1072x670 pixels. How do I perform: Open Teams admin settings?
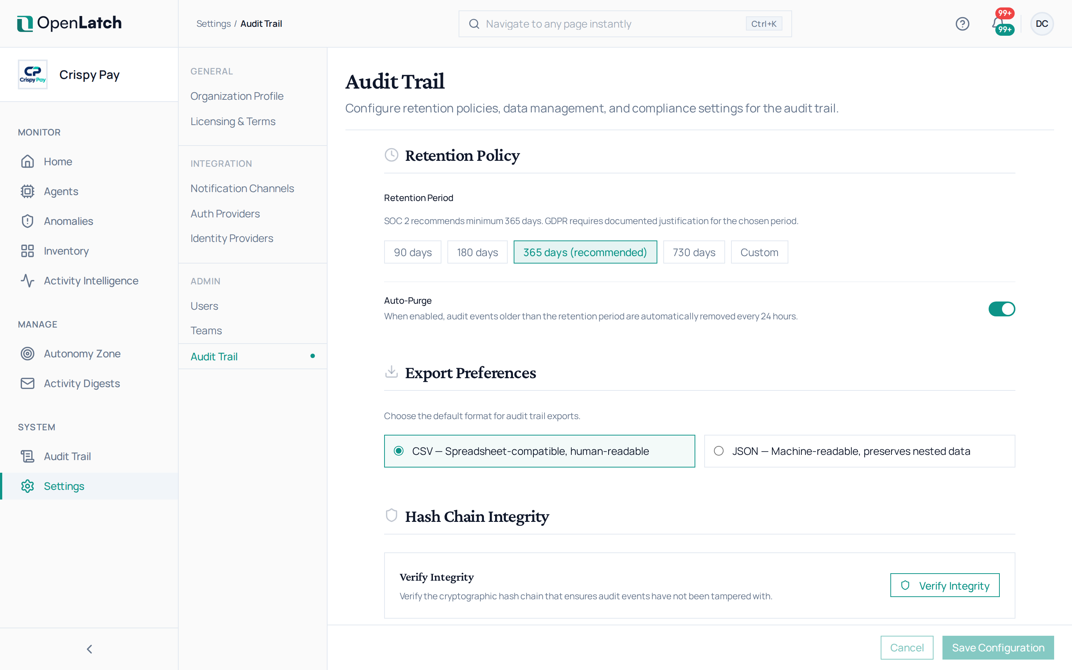[205, 331]
